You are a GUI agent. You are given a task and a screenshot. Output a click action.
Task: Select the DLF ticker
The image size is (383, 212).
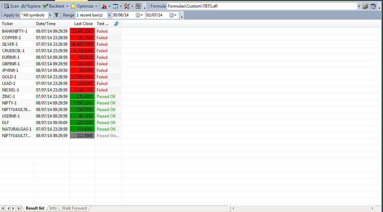[x=6, y=123]
